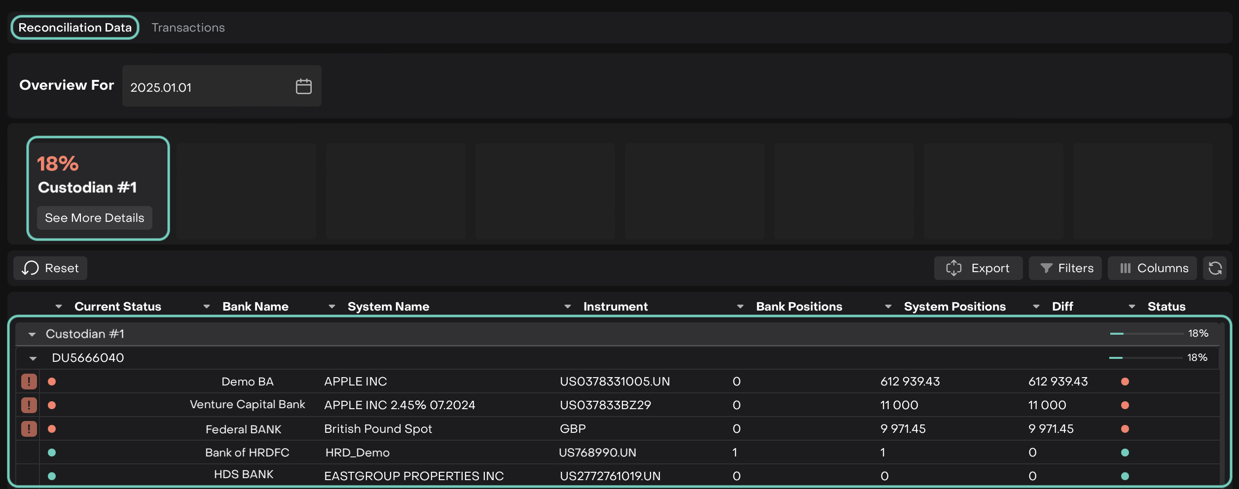Click the Custodian #1 18% progress bar
Screen dimensions: 1239x489
pyautogui.click(x=1146, y=334)
